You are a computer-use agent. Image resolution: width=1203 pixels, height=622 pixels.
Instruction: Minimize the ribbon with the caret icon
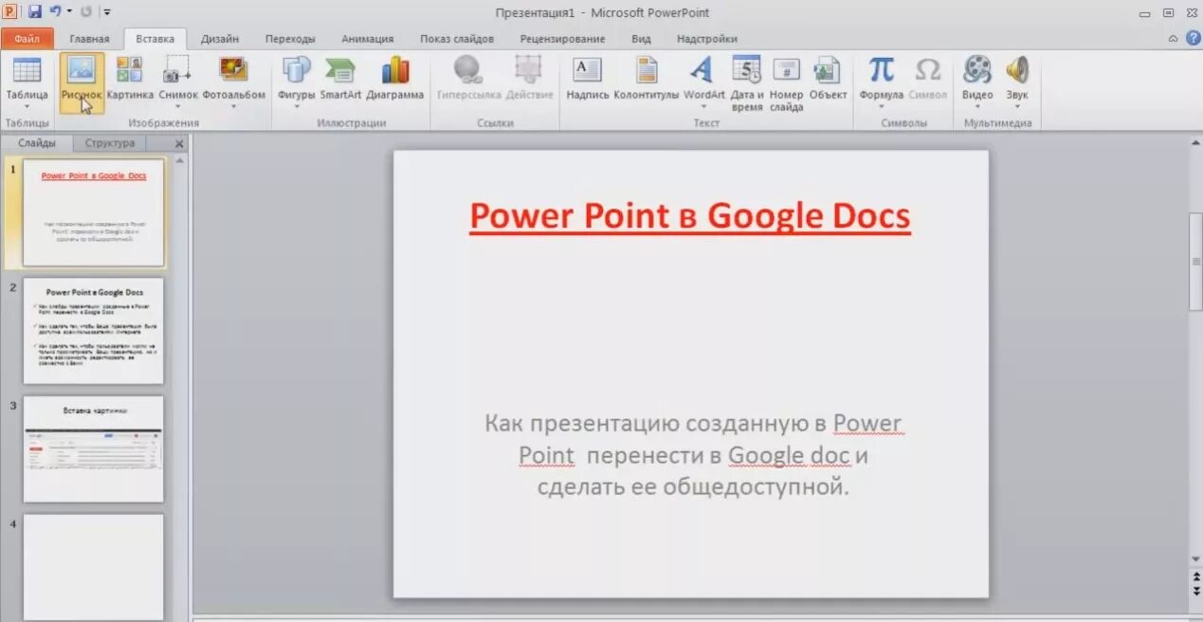tap(1174, 38)
